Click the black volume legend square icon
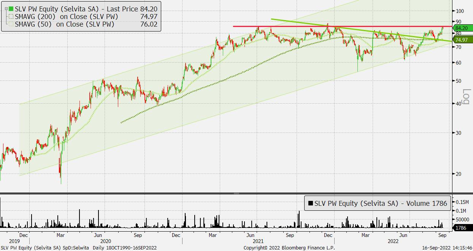The image size is (473, 251). [310, 204]
